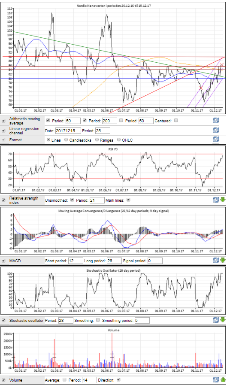Edit regression channel Period field 25
This screenshot has width=227, height=385.
tap(103, 130)
